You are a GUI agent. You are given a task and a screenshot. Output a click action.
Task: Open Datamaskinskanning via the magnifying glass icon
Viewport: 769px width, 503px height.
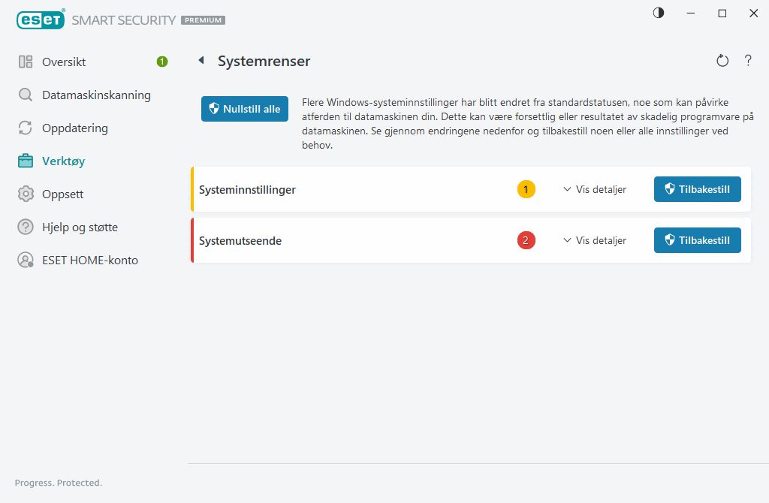tap(23, 95)
